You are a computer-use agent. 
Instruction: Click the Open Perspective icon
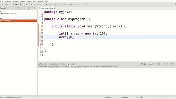(x=87, y=4)
